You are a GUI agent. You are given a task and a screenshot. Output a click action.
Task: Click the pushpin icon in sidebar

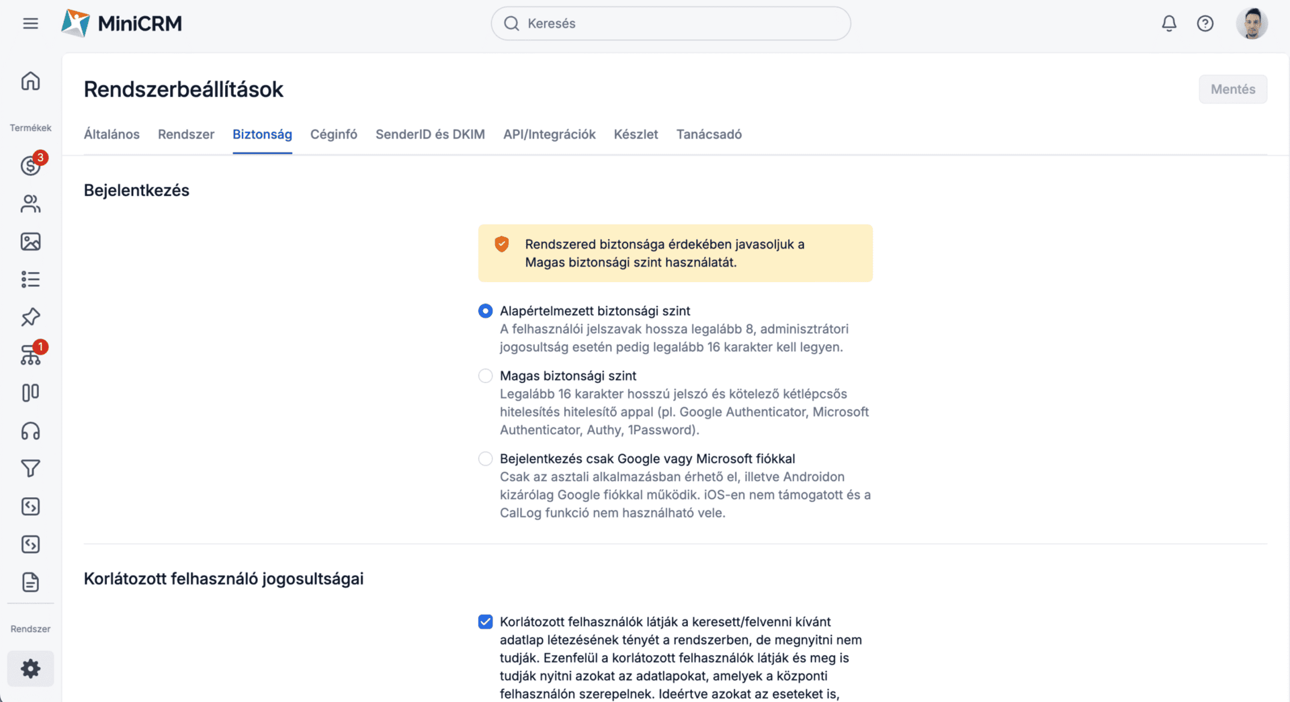point(30,317)
